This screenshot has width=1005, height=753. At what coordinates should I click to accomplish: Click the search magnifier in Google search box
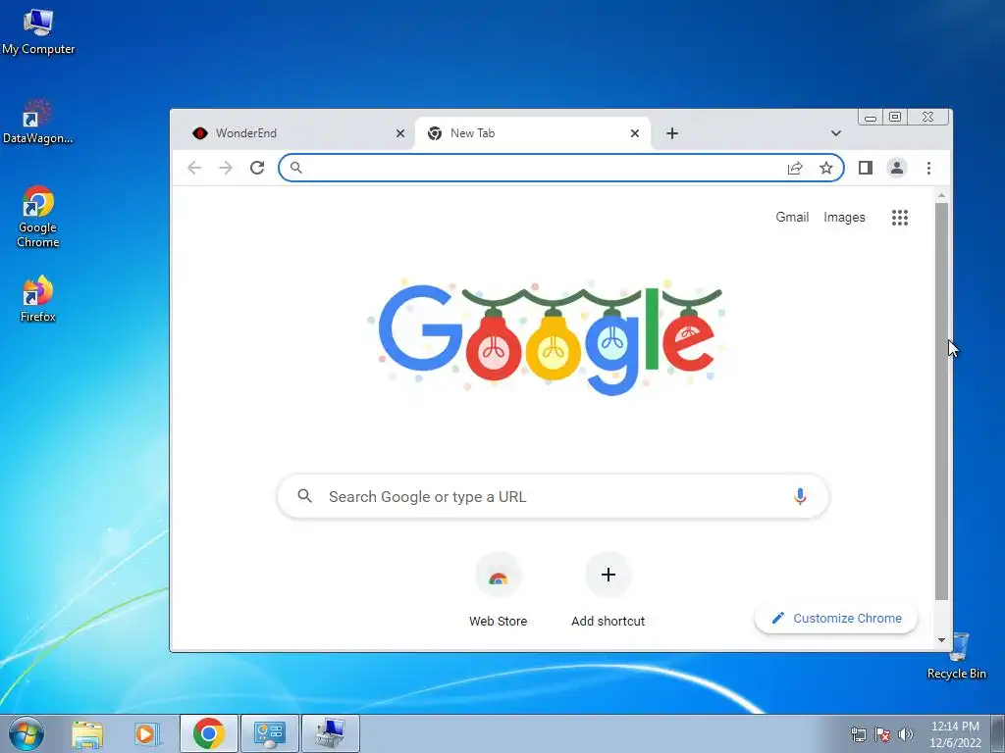click(x=304, y=495)
